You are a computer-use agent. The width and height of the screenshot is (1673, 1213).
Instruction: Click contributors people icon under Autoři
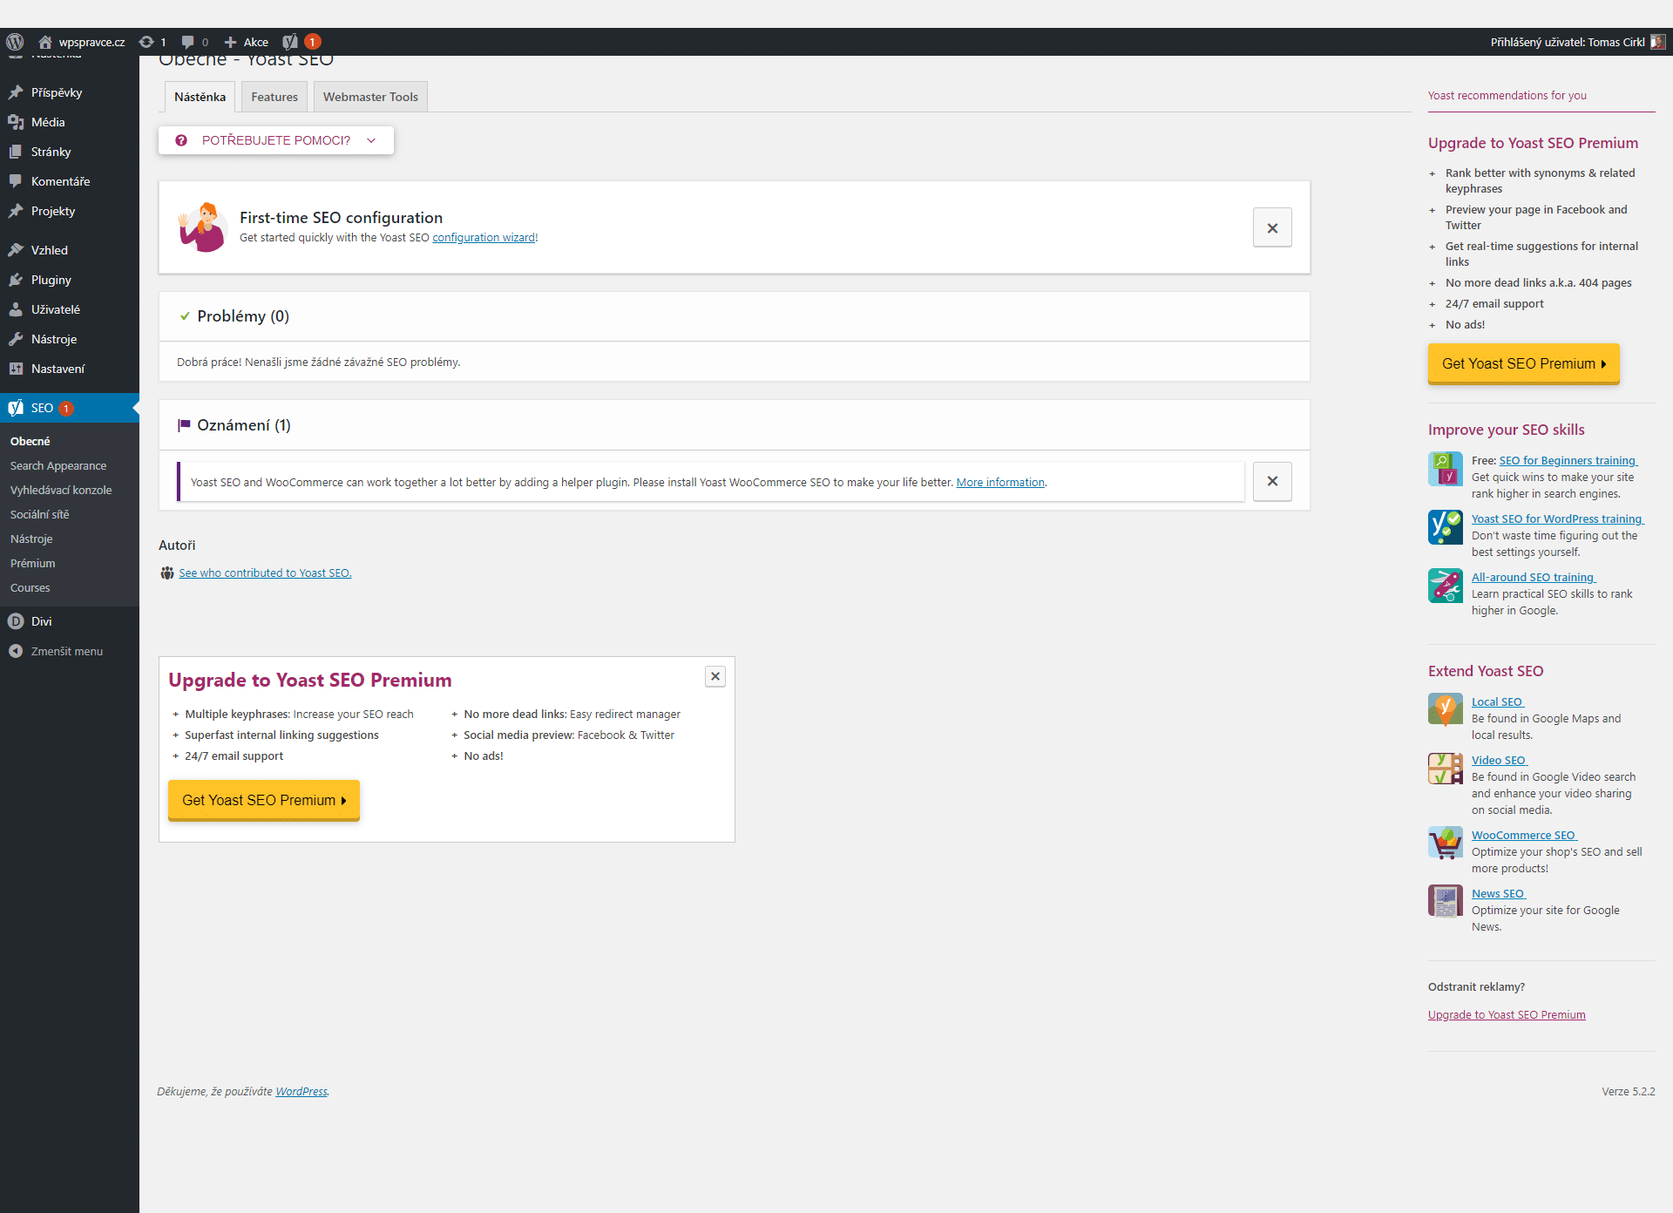point(167,573)
